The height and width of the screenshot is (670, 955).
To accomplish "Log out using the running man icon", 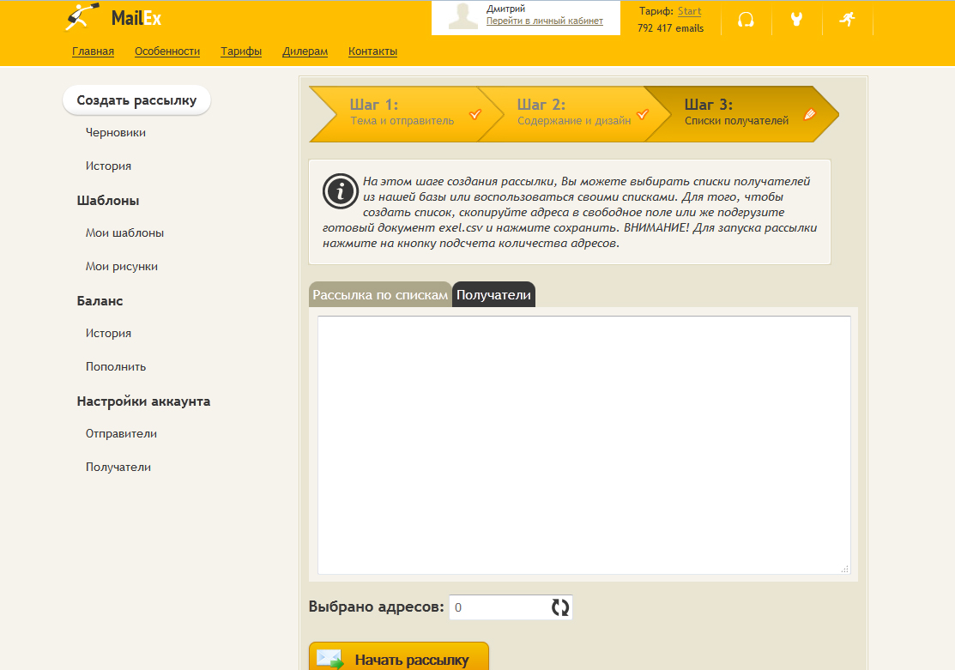I will click(847, 20).
